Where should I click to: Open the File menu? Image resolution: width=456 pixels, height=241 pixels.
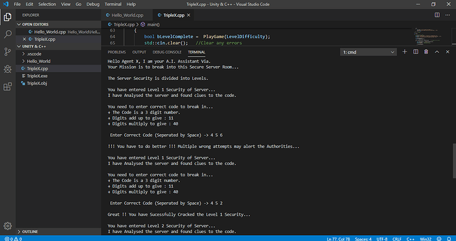tap(17, 5)
